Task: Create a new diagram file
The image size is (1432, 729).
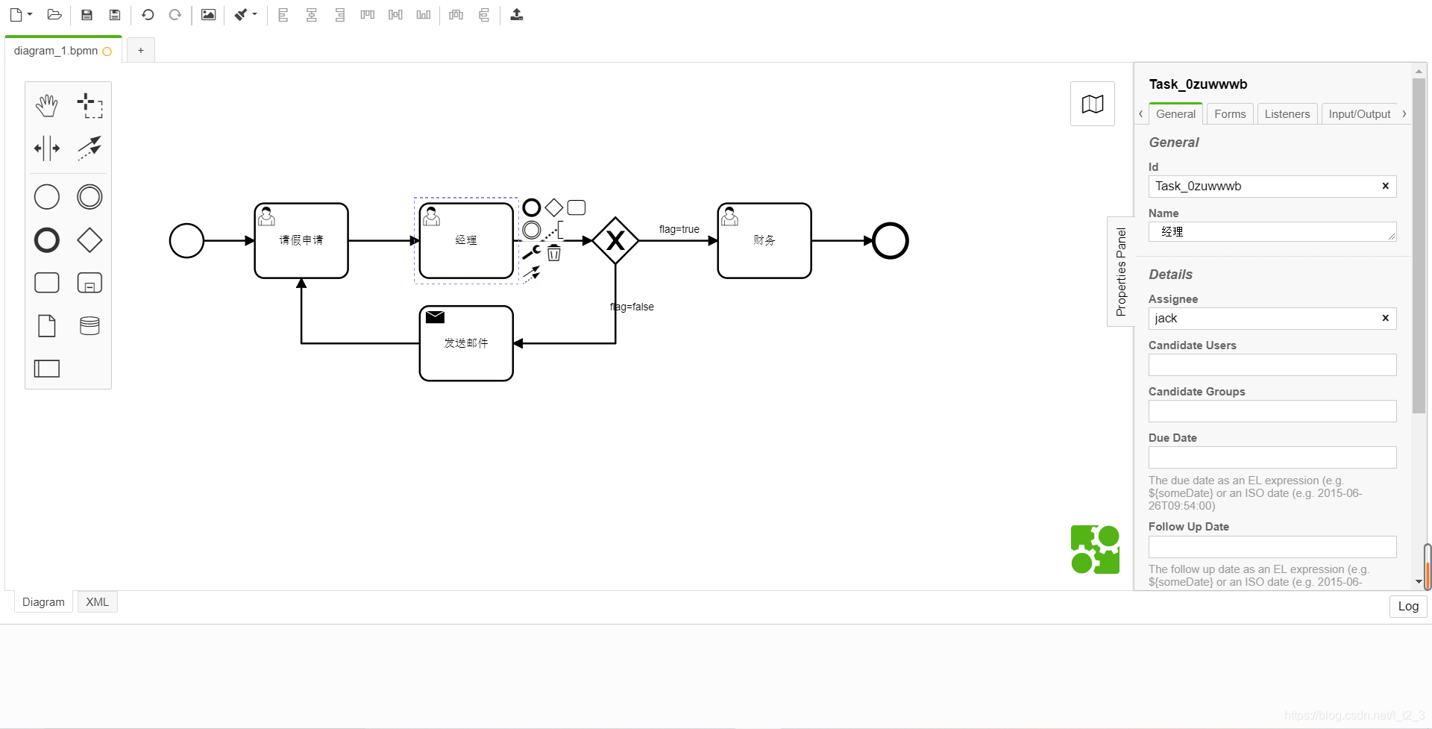Action: tap(20, 15)
